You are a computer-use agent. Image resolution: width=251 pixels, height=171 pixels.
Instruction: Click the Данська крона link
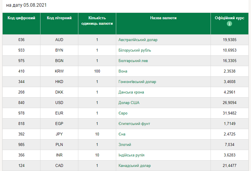(131, 92)
